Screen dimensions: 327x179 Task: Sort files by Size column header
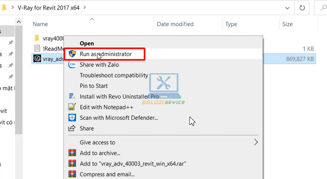point(287,24)
